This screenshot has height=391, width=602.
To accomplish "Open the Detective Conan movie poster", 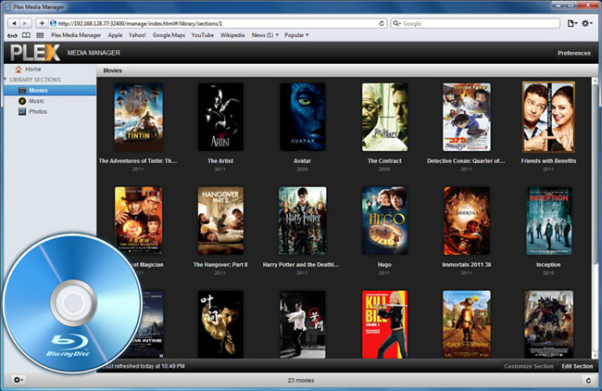I will (x=467, y=117).
